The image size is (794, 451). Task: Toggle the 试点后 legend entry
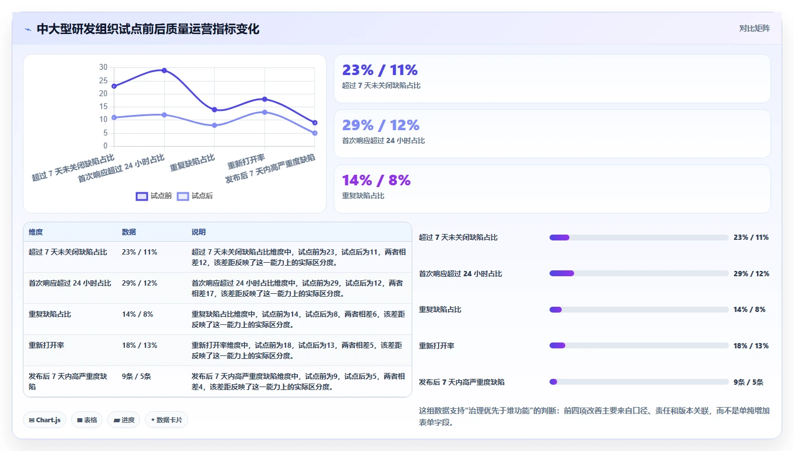195,196
